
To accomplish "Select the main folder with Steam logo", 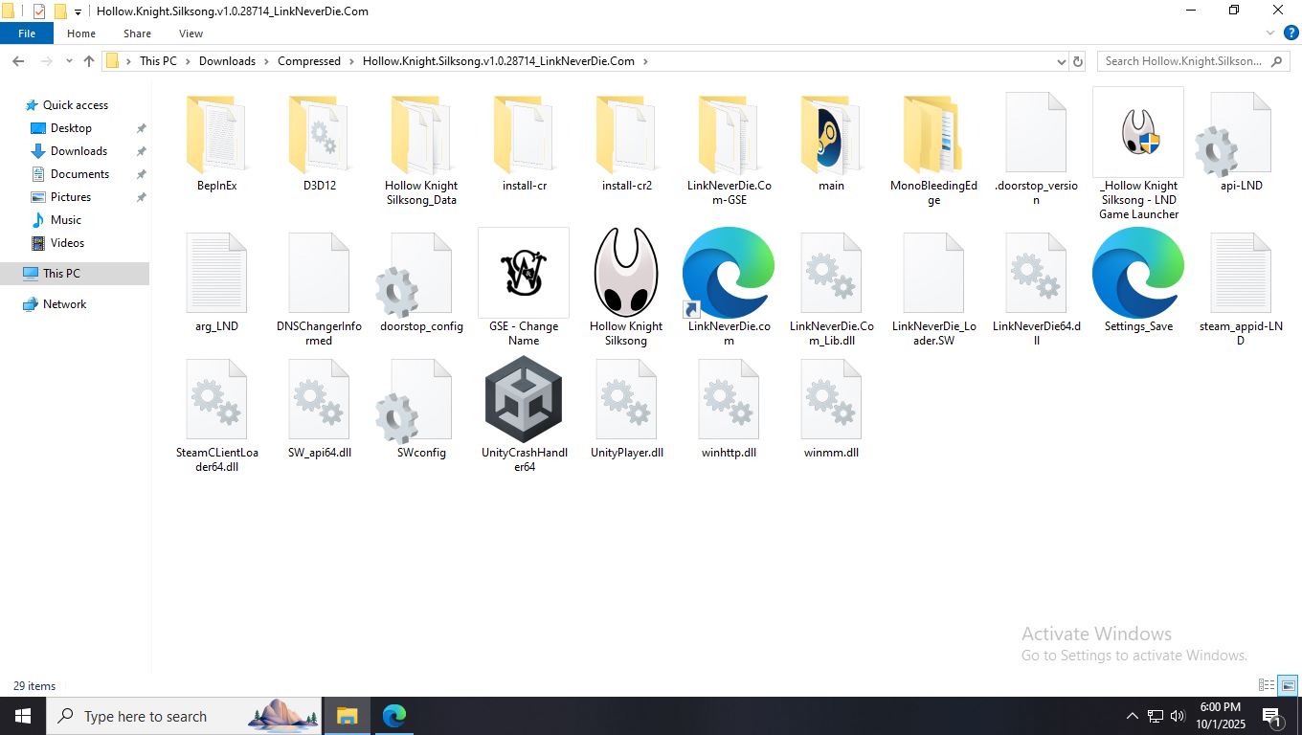I will (831, 135).
